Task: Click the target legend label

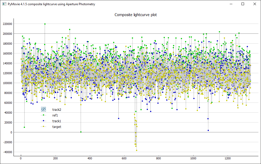Action: (x=57, y=127)
